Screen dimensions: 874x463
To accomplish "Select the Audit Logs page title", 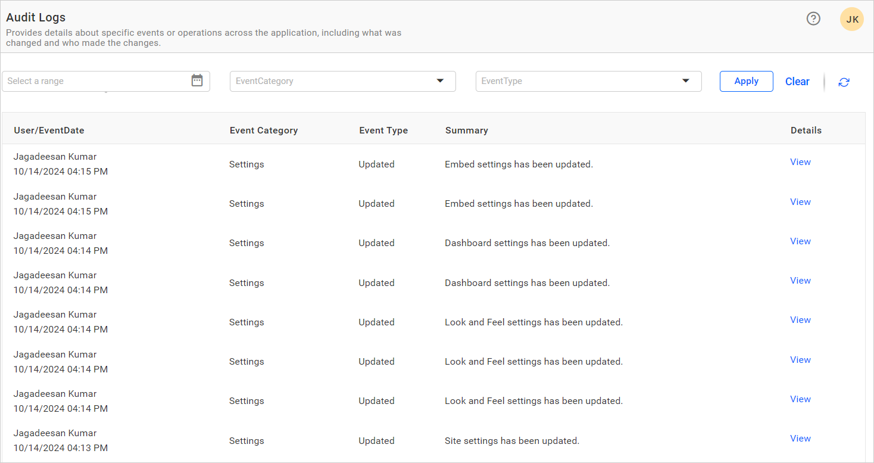I will pyautogui.click(x=36, y=17).
